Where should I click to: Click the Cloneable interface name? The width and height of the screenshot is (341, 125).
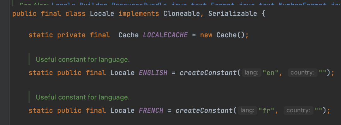182,14
